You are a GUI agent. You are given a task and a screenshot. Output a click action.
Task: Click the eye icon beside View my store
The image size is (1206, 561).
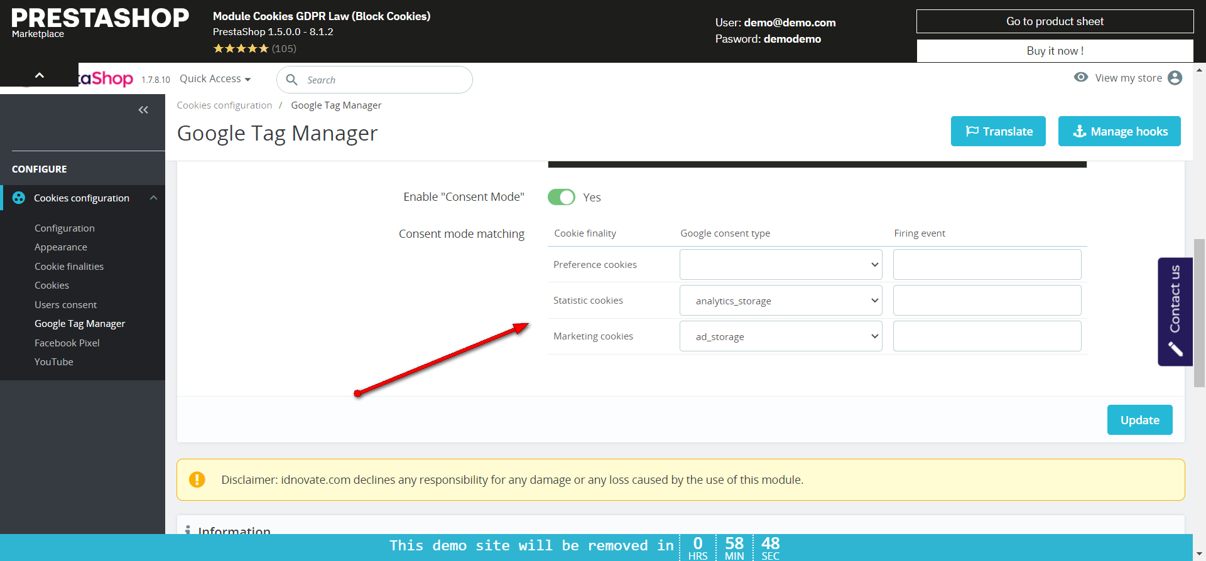(x=1081, y=77)
